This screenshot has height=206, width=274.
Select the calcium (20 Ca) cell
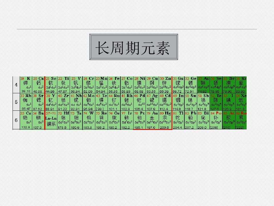[x=39, y=85]
